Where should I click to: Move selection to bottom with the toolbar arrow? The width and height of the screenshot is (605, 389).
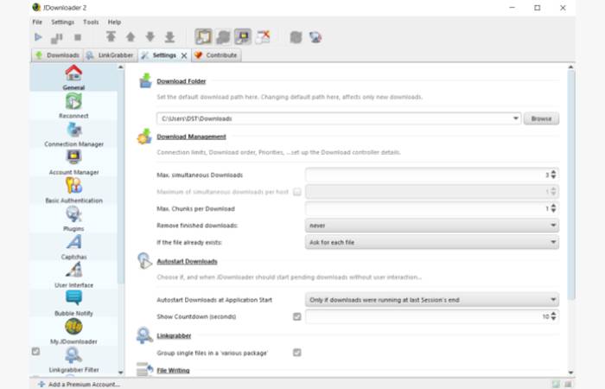[169, 37]
